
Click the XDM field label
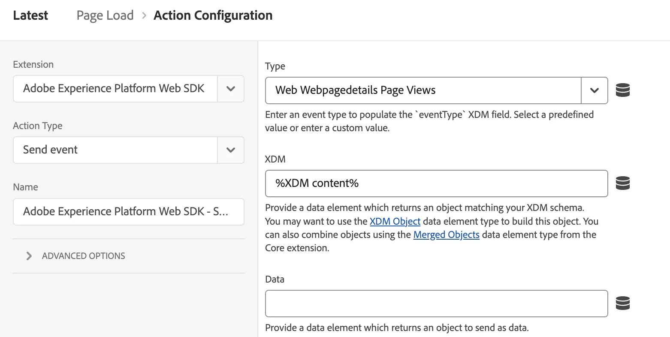click(275, 159)
